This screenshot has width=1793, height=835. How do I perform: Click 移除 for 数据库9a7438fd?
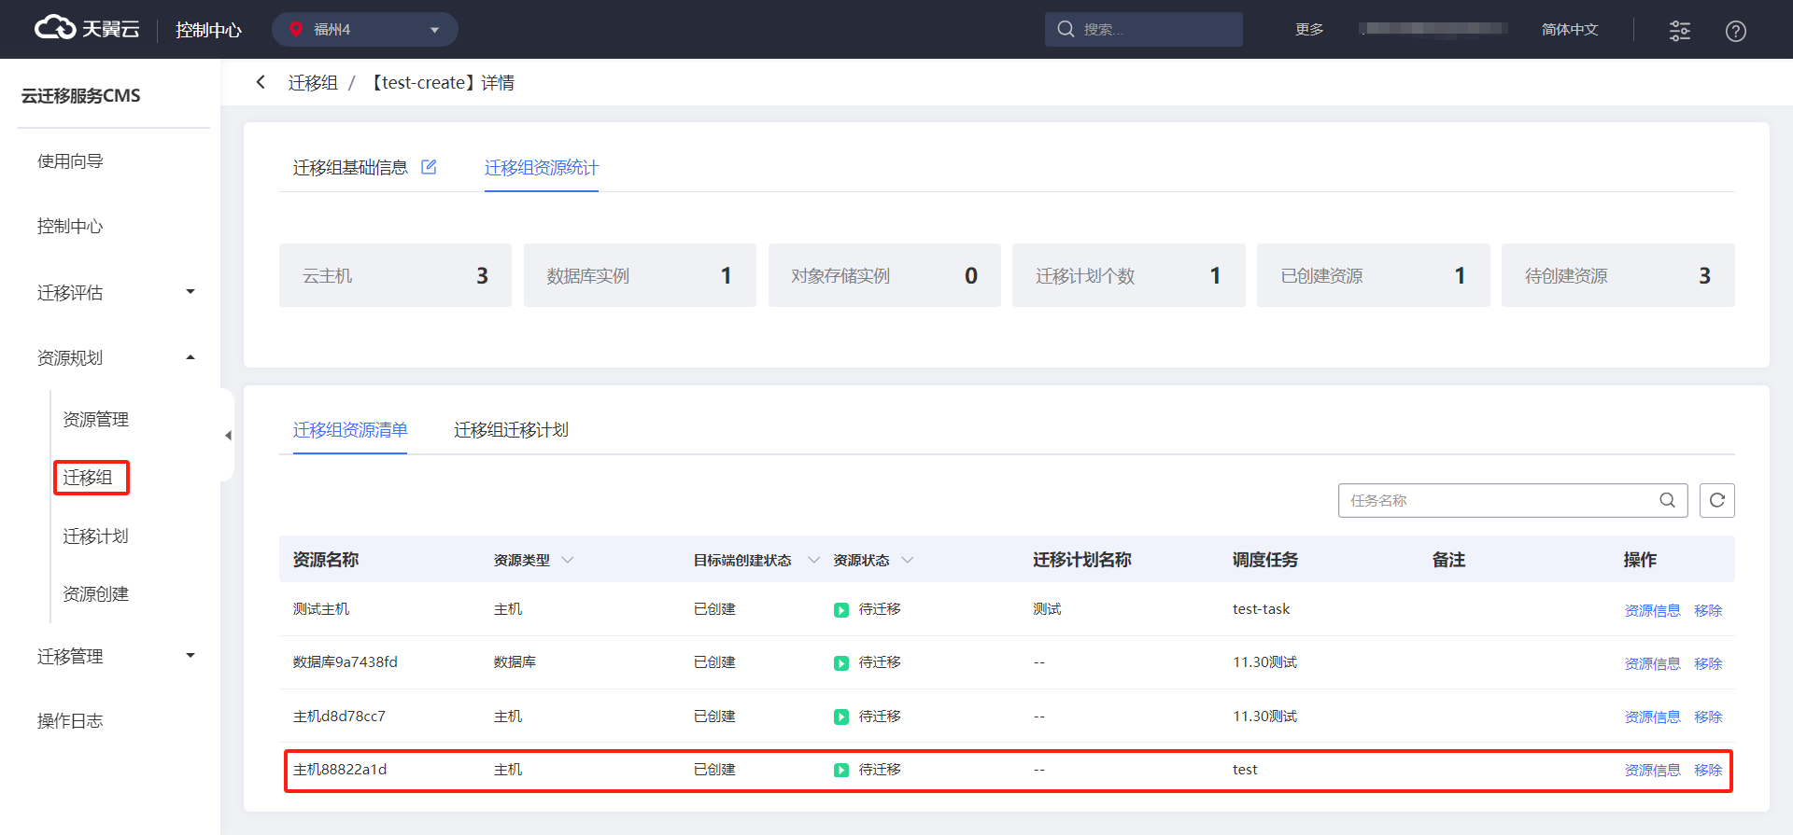(x=1708, y=664)
